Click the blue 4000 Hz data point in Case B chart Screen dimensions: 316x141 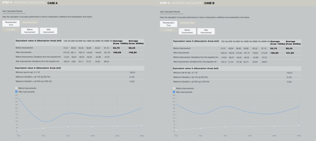[x=299, y=107]
